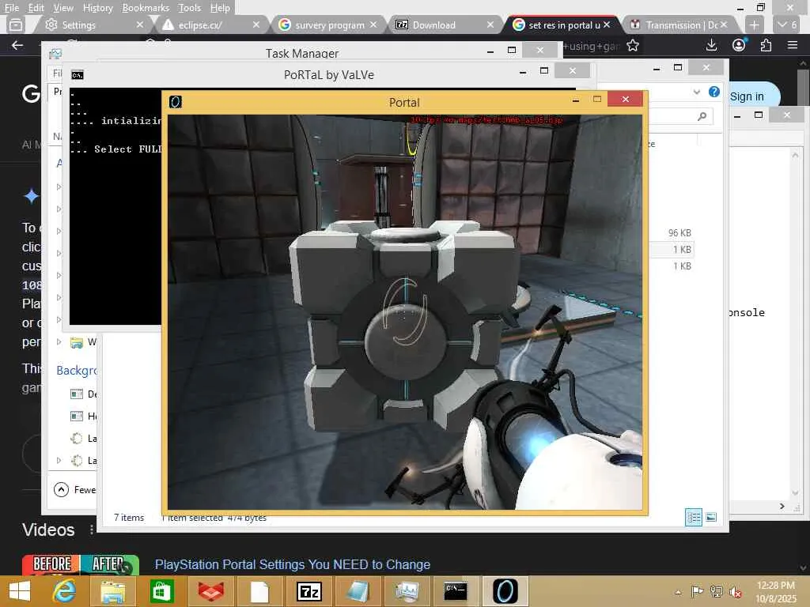Click the Sign in button on Google
Viewport: 810px width, 607px height.
click(x=747, y=96)
